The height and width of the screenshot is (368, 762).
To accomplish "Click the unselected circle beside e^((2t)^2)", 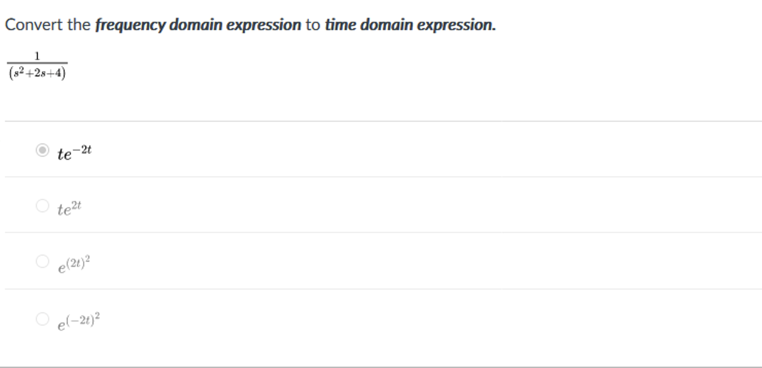I will pos(42,261).
